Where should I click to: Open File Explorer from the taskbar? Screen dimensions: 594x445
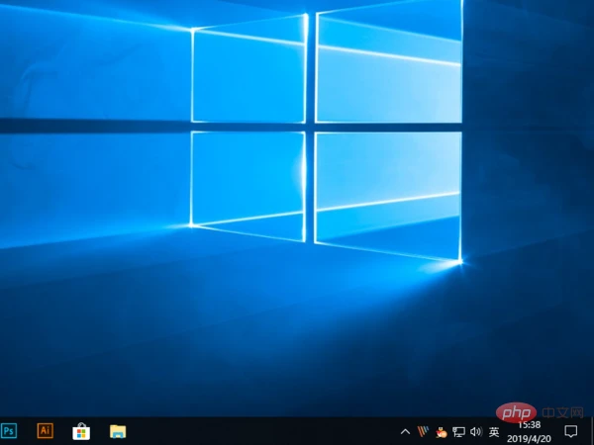coord(118,431)
